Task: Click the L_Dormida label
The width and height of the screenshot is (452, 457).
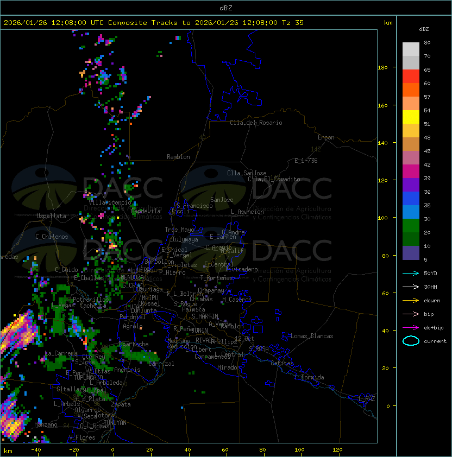Action: pos(309,377)
